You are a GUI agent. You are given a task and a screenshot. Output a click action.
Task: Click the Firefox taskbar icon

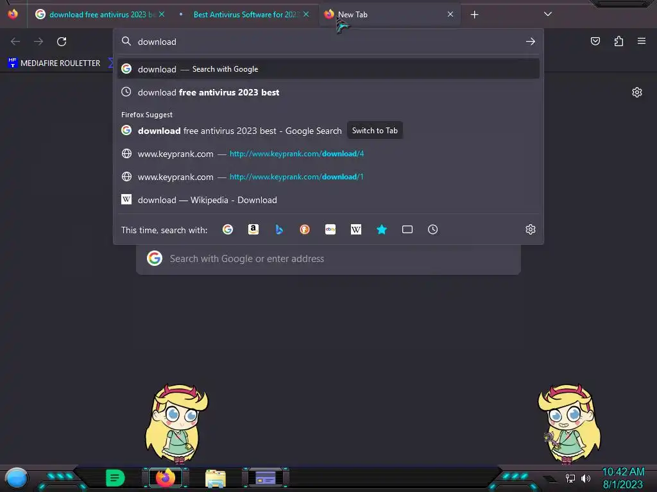(166, 478)
